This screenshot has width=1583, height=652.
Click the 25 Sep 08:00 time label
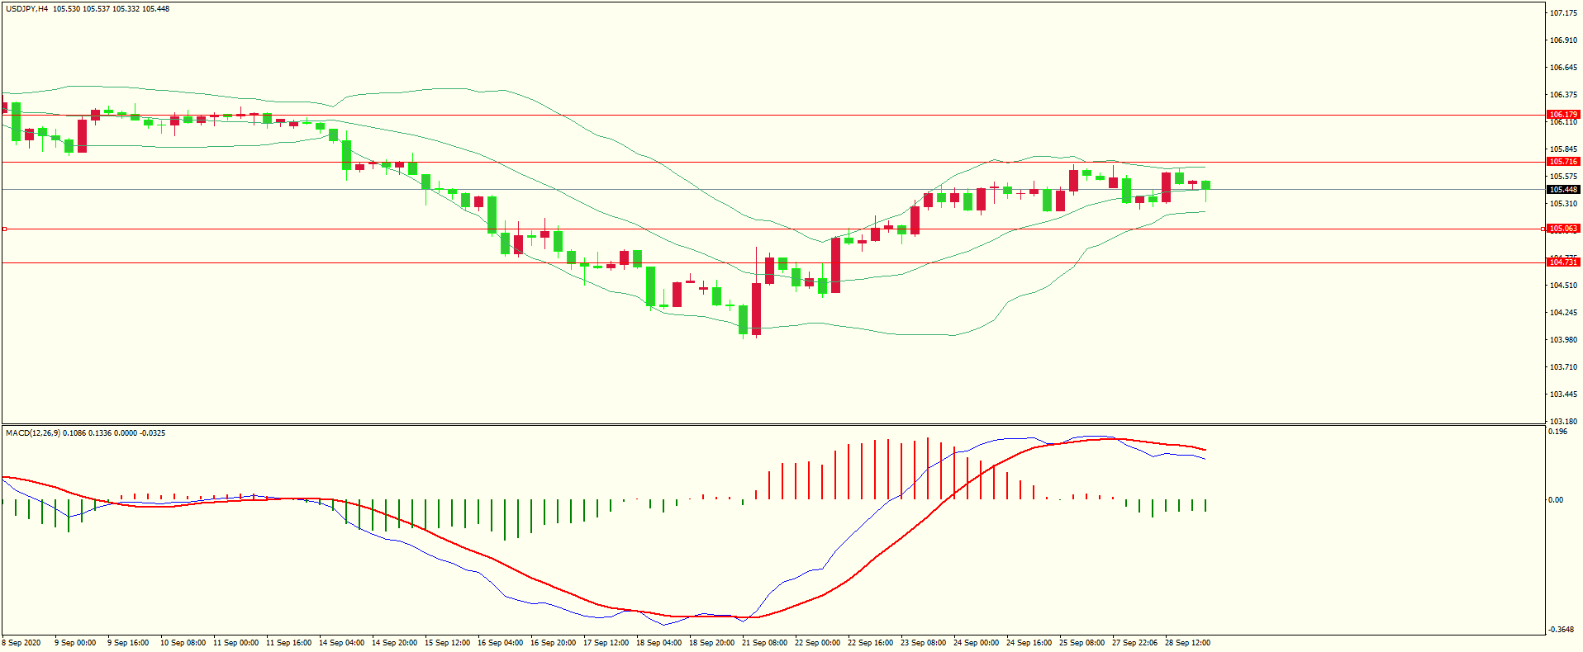pos(1081,643)
